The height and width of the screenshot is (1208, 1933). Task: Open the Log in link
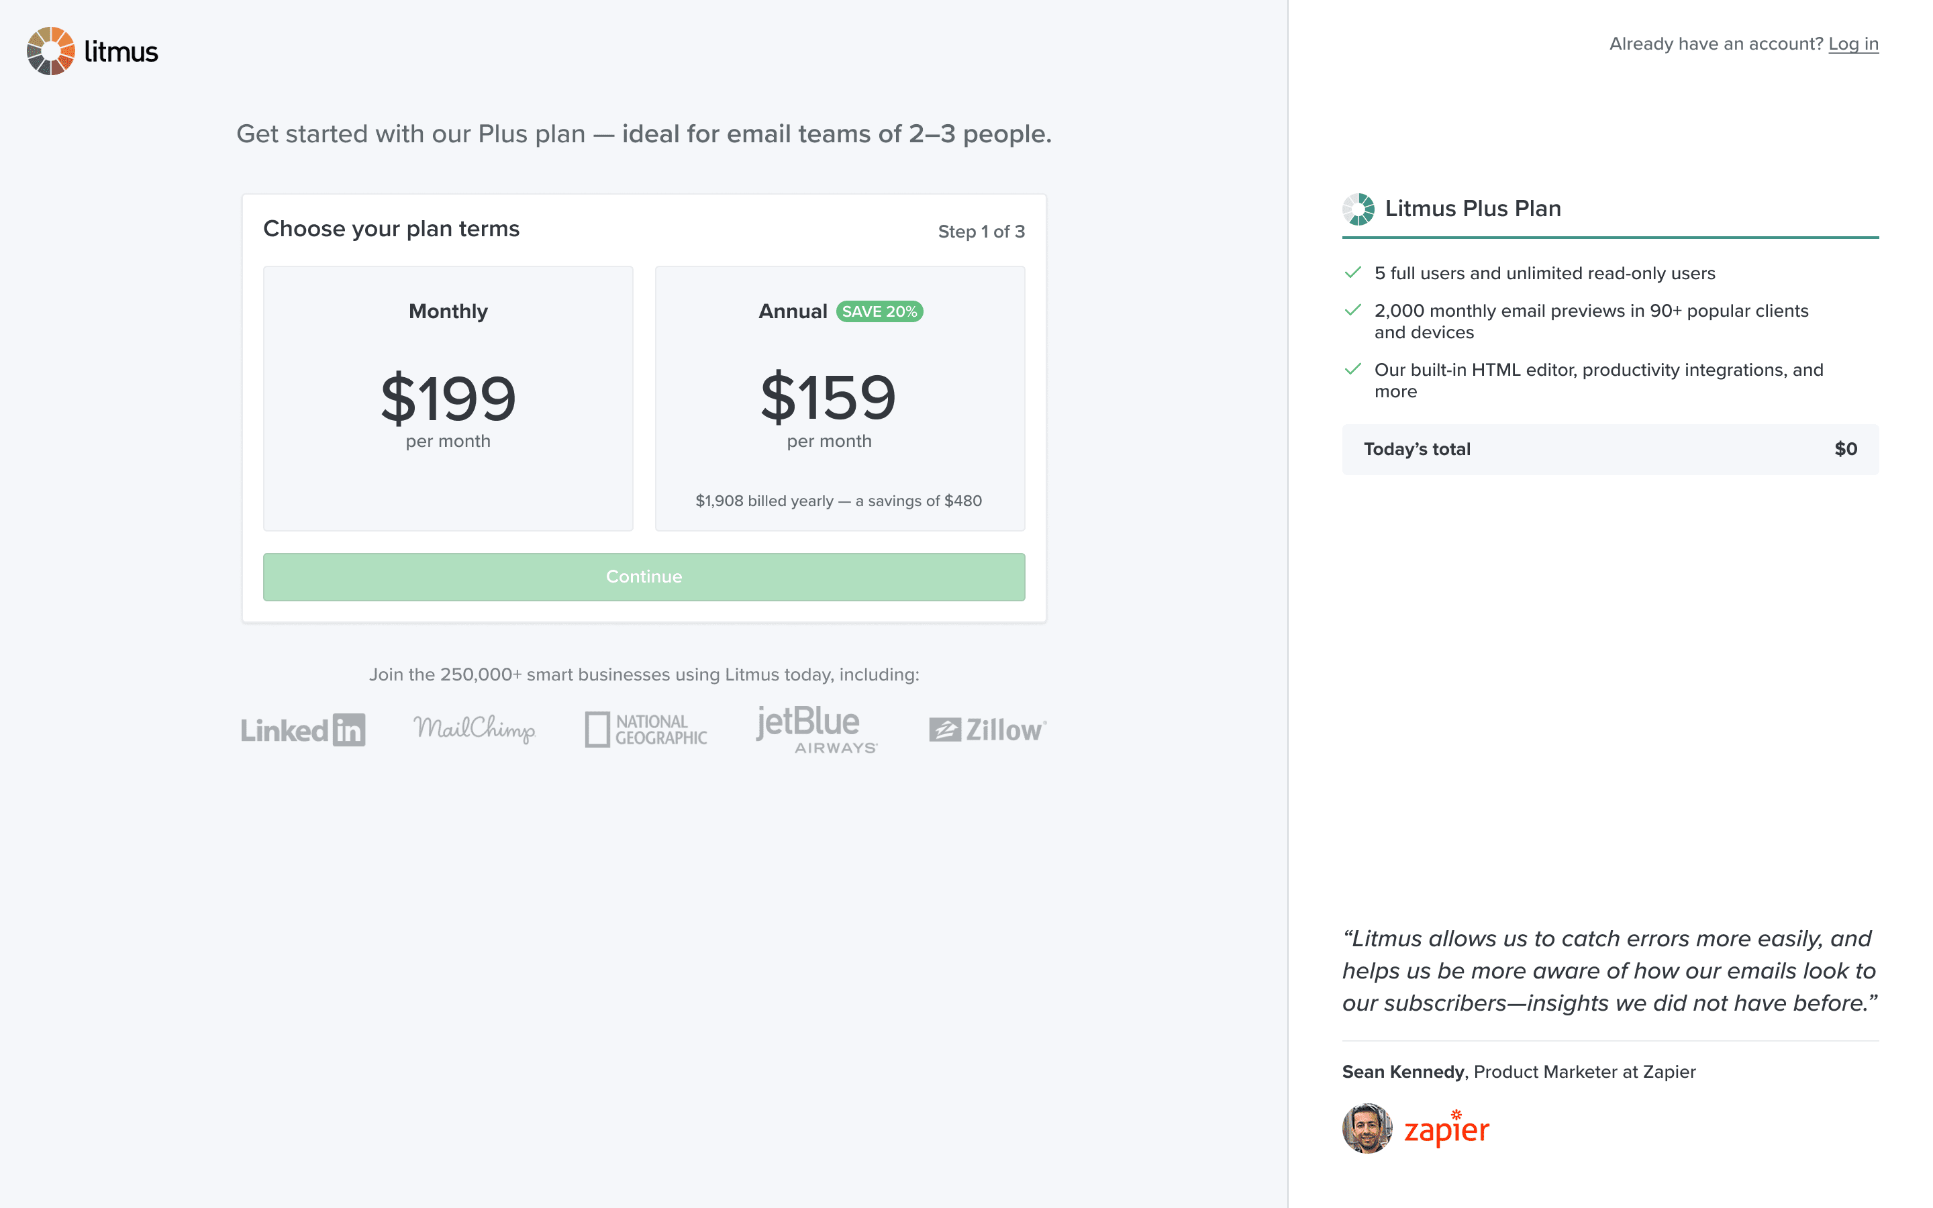point(1853,44)
